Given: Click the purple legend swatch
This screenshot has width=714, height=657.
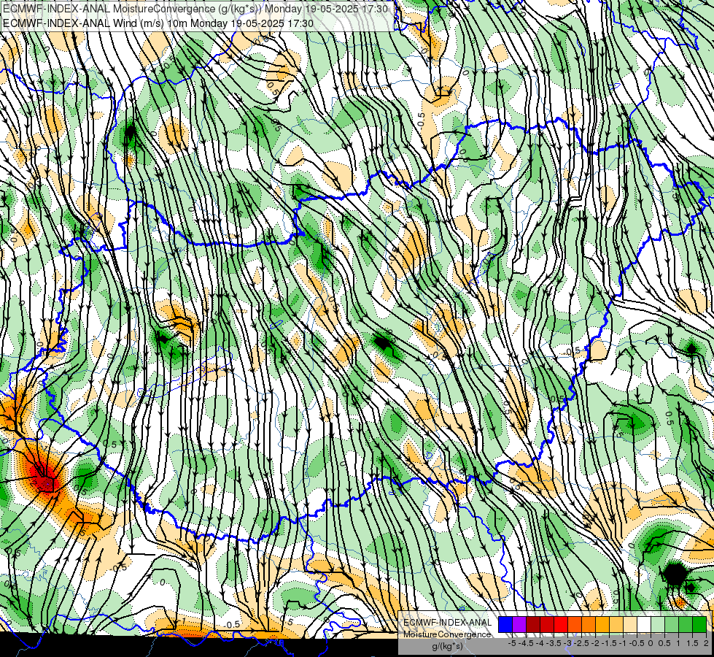Looking at the screenshot, I should click(x=519, y=624).
